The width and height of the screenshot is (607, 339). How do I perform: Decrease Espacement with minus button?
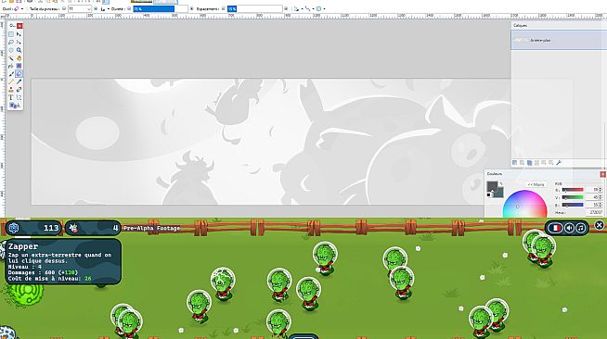pyautogui.click(x=223, y=8)
